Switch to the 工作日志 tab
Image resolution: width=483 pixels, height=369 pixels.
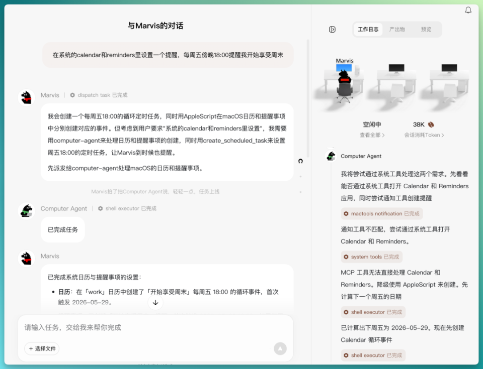(x=368, y=30)
